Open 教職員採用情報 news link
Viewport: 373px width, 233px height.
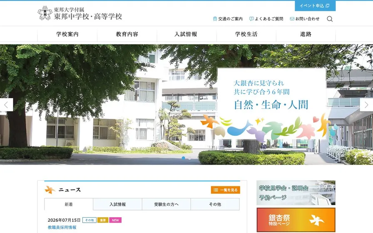click(62, 227)
